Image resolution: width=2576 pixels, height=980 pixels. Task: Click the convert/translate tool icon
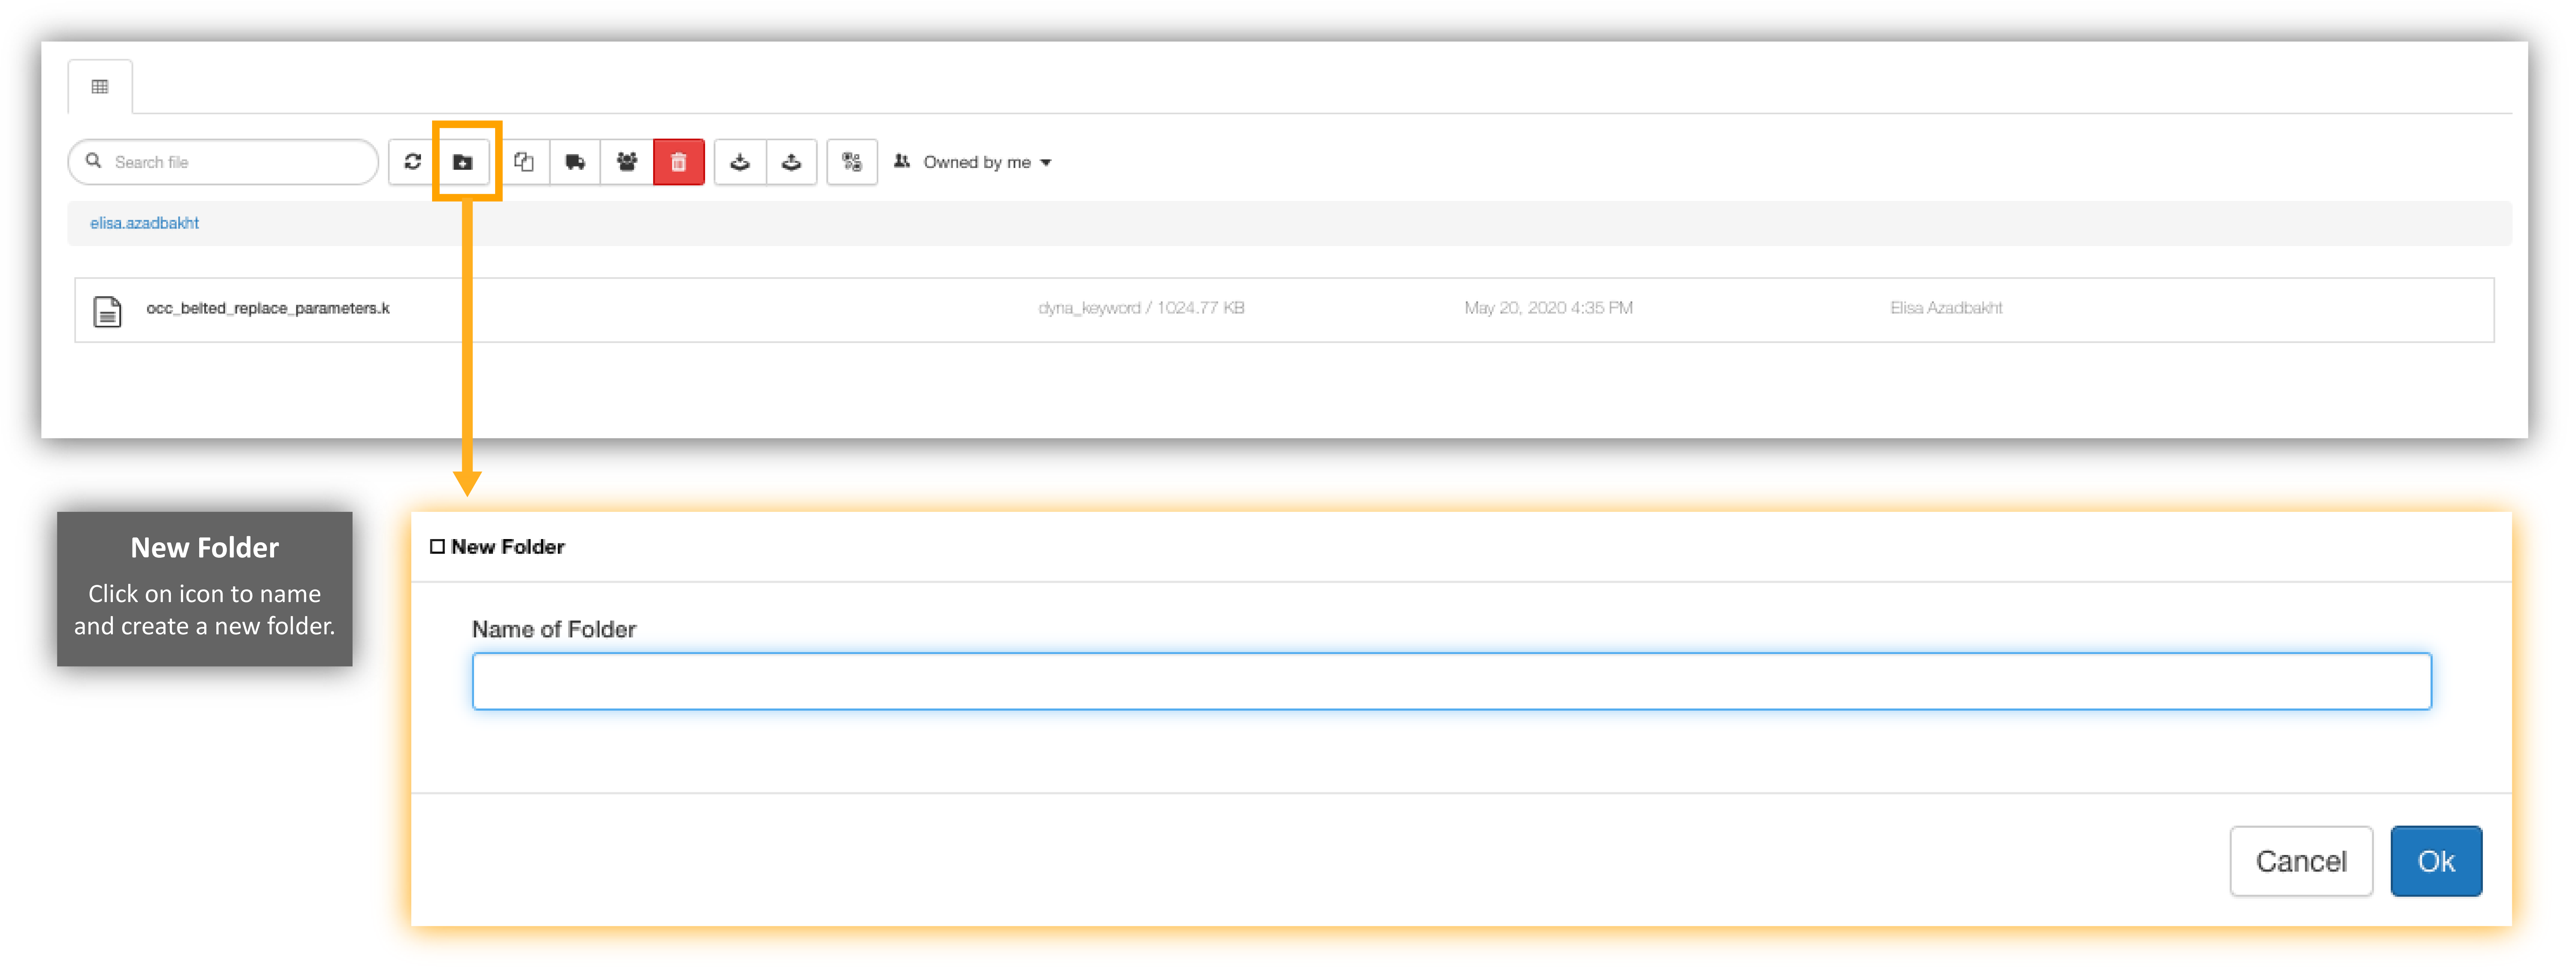(x=852, y=162)
